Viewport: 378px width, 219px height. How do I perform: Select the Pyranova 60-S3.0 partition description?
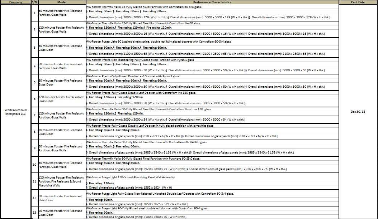click(143, 159)
